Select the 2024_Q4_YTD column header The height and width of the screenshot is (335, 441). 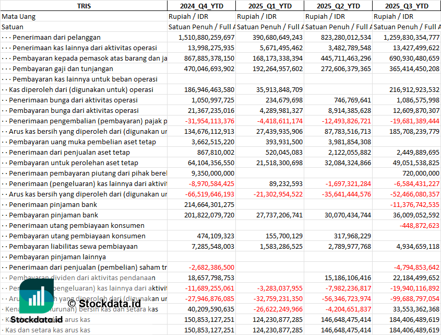click(201, 6)
